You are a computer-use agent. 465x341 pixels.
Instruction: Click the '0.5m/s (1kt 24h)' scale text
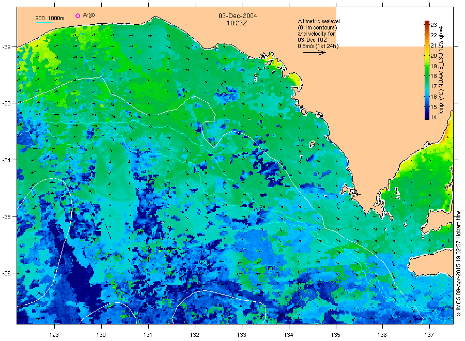click(318, 46)
